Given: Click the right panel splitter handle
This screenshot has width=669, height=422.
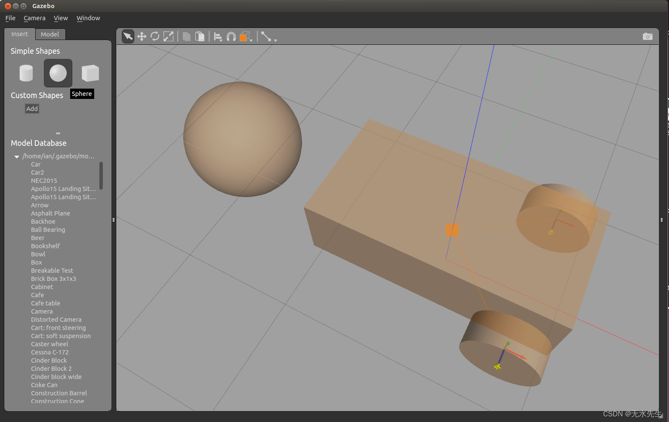Looking at the screenshot, I should point(662,220).
